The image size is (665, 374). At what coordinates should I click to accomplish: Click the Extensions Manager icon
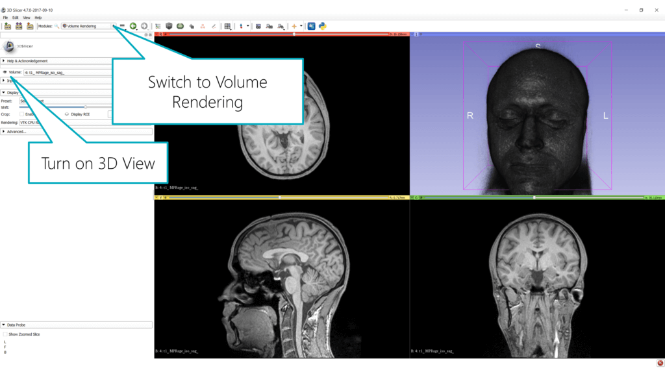311,26
